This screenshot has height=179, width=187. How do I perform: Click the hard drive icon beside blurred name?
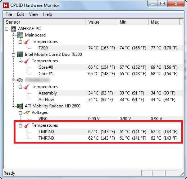[20, 80]
